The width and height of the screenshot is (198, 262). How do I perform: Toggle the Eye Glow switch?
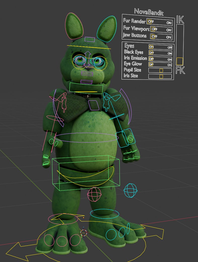[160, 65]
